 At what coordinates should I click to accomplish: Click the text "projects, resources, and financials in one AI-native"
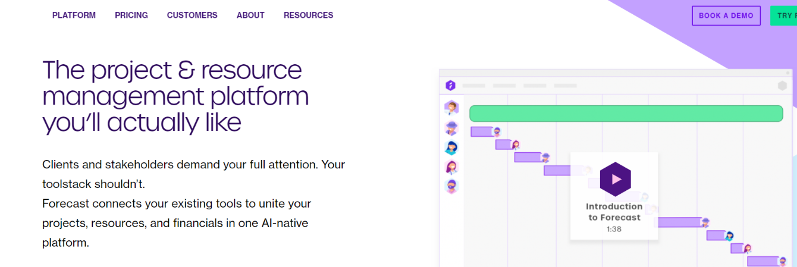tap(175, 223)
